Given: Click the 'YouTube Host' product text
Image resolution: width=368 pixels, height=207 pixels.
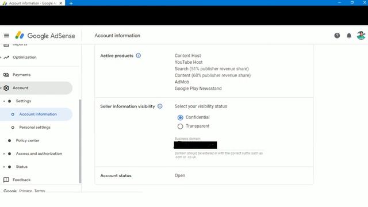Looking at the screenshot, I should pos(189,62).
